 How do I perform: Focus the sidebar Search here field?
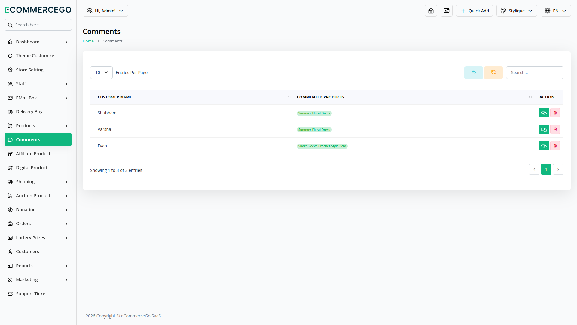point(38,25)
